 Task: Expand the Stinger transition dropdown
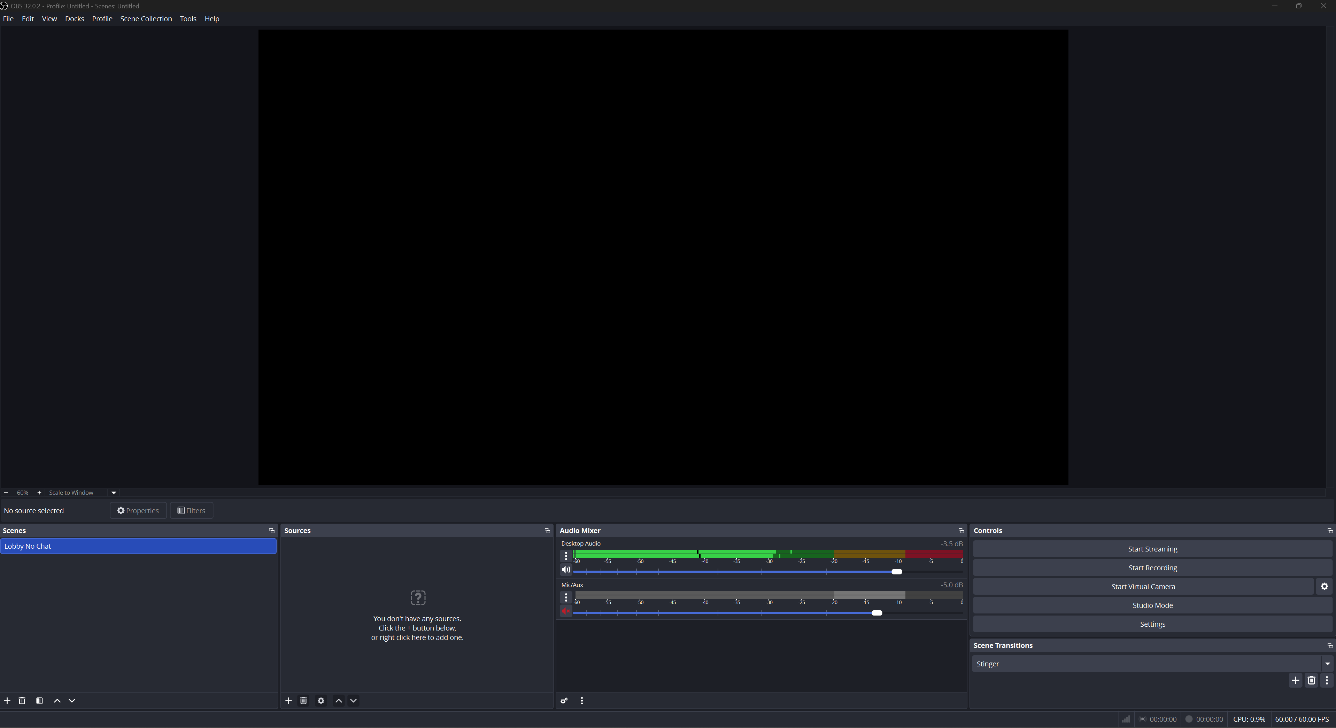(1327, 664)
